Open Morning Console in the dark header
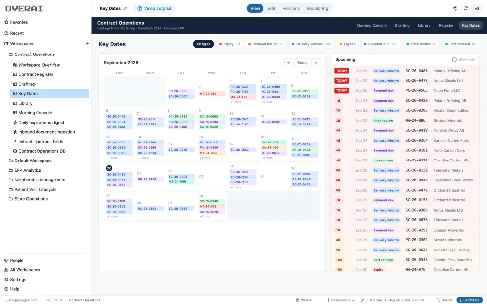487x304 pixels. 372,25
